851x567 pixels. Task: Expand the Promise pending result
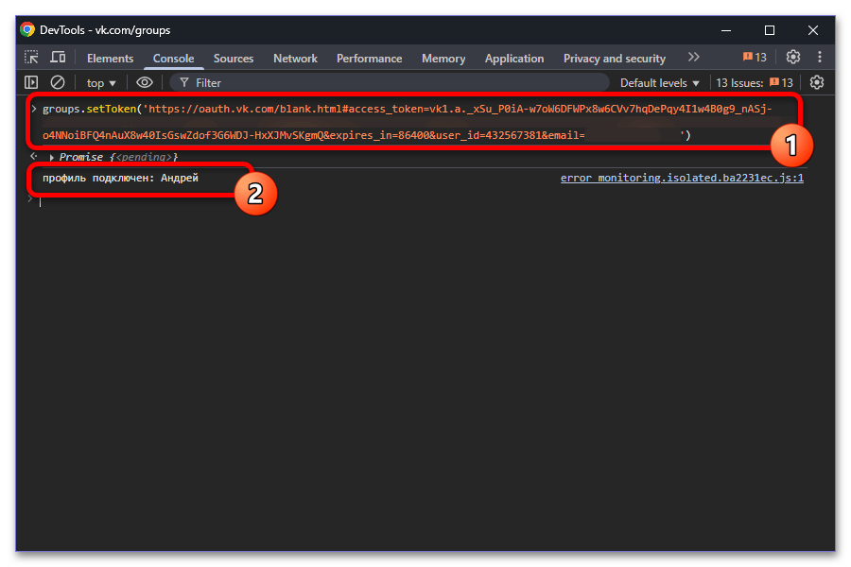click(x=52, y=158)
